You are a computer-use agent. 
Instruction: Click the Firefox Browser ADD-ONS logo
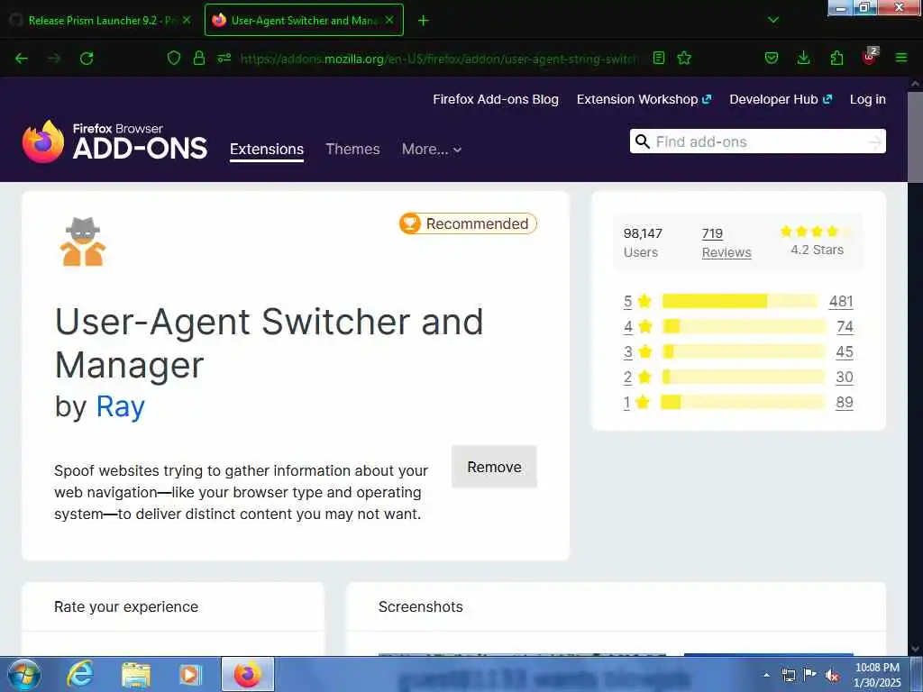click(114, 141)
